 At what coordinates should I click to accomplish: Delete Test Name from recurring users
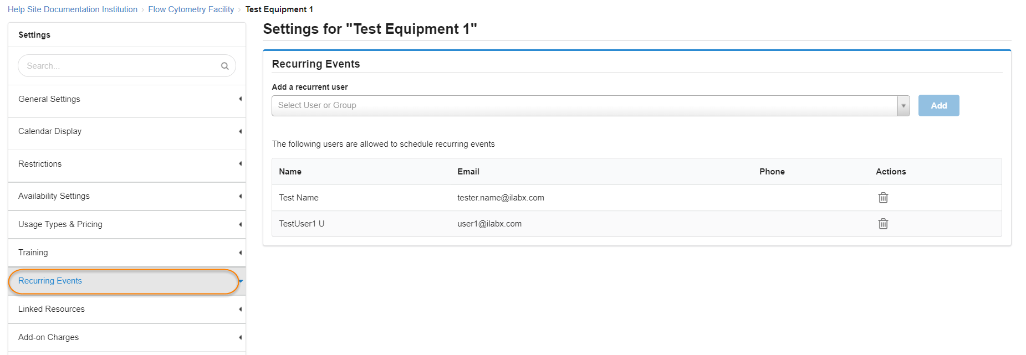tap(883, 198)
